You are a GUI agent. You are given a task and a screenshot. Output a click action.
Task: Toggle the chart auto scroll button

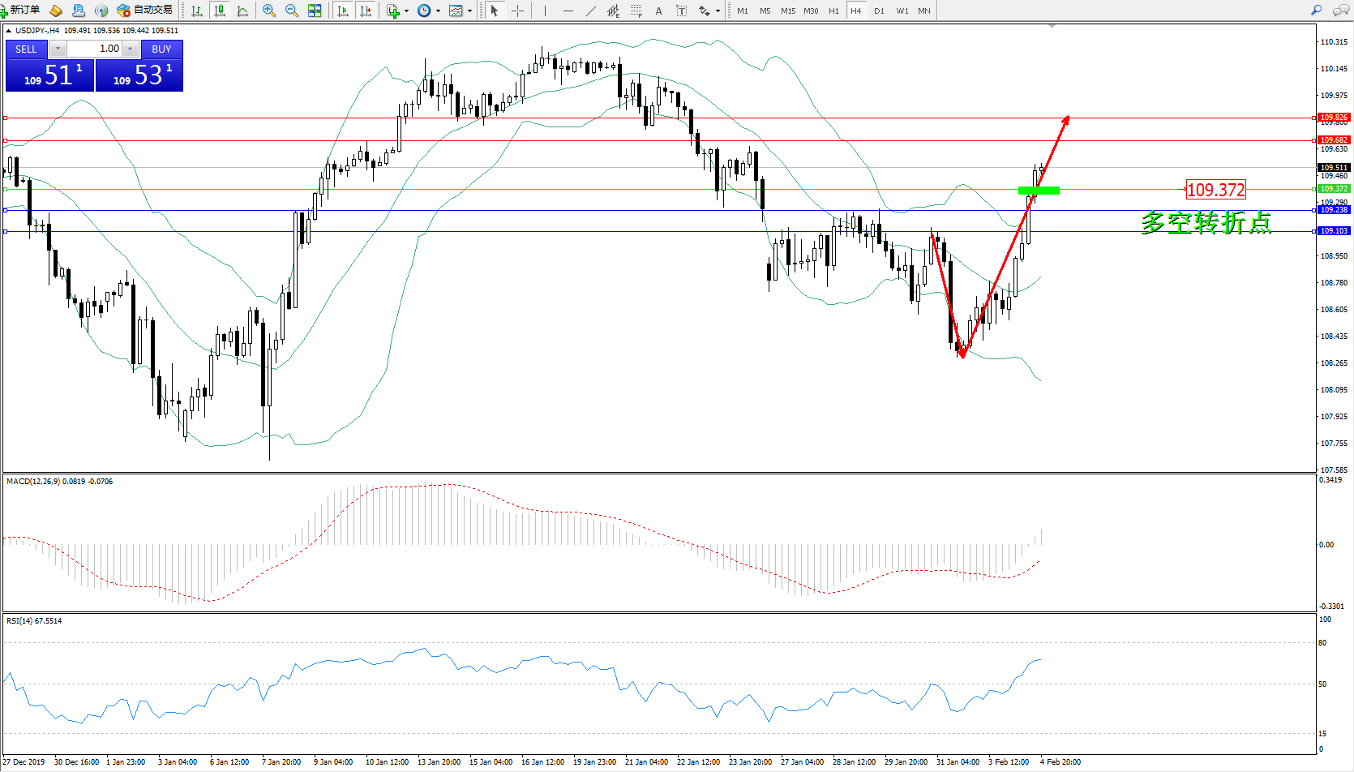pyautogui.click(x=343, y=11)
